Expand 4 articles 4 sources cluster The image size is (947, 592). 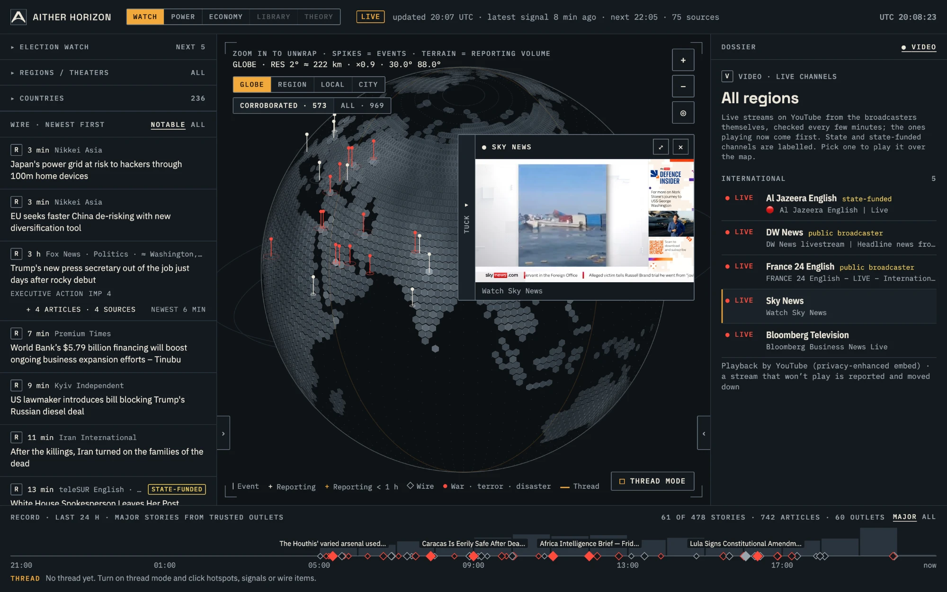(x=80, y=310)
